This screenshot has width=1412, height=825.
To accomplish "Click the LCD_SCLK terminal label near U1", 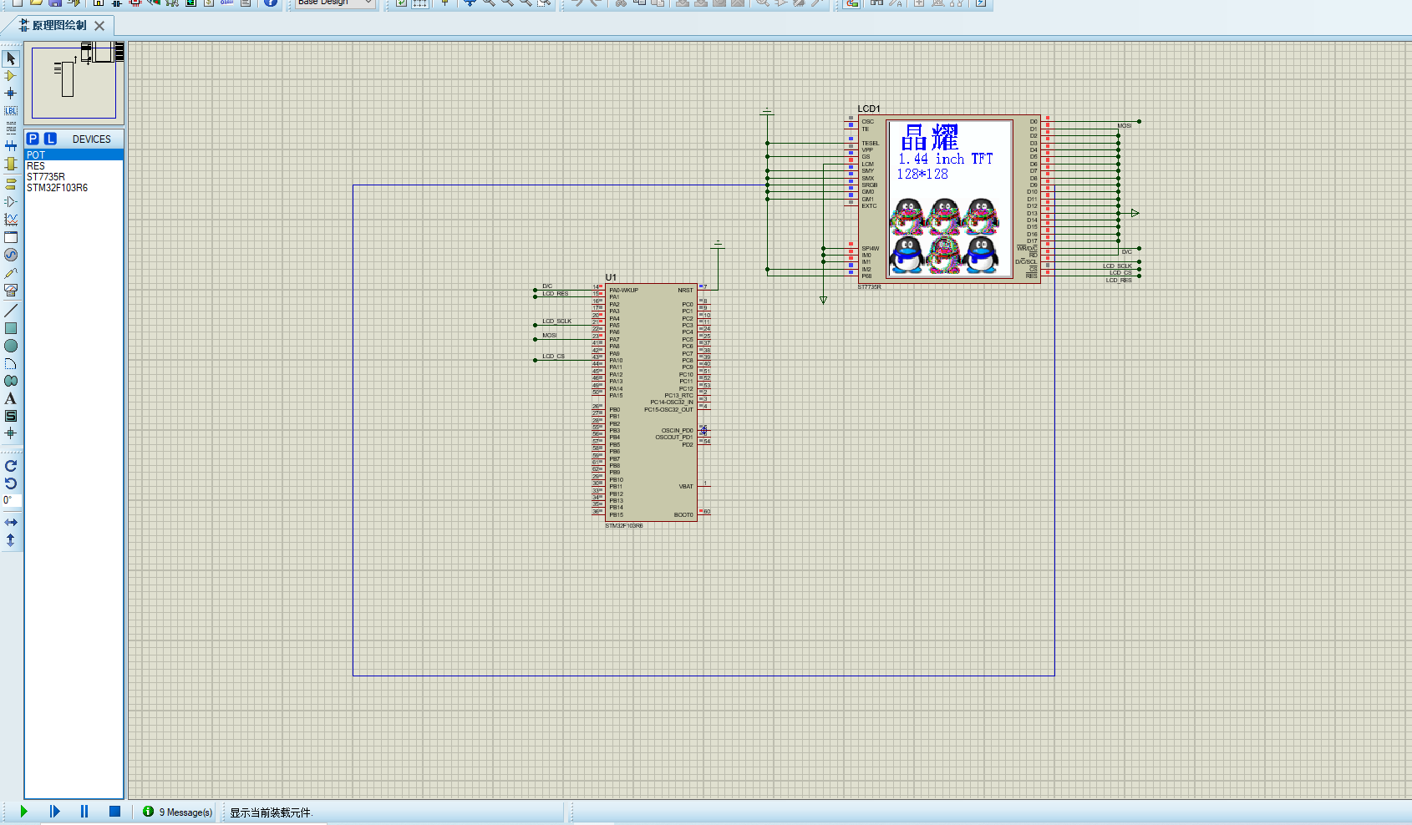I will pos(556,321).
